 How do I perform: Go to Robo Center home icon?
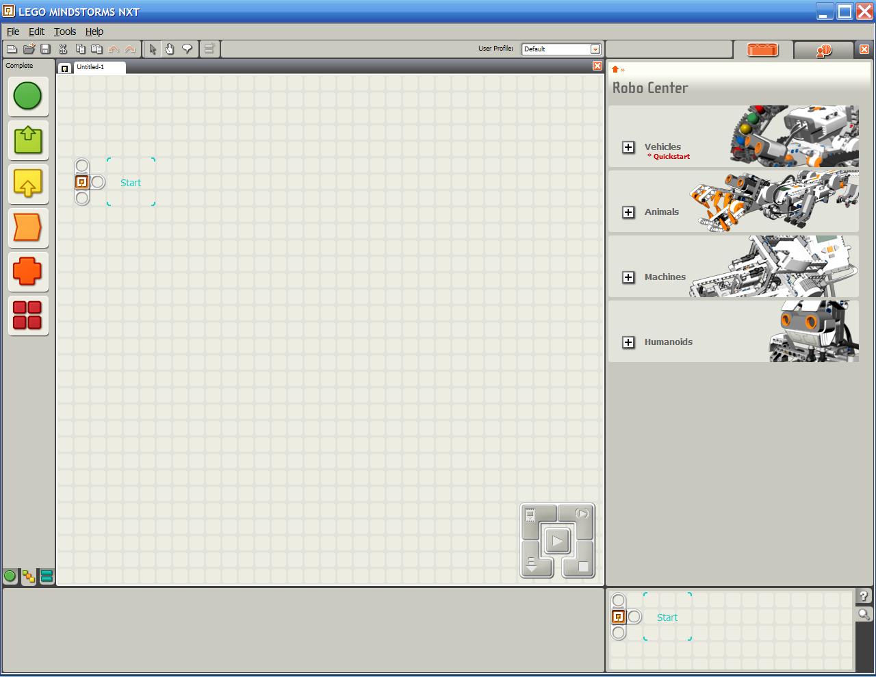tap(615, 69)
